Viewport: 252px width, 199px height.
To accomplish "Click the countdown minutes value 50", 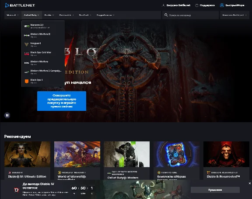I will click(x=83, y=188).
